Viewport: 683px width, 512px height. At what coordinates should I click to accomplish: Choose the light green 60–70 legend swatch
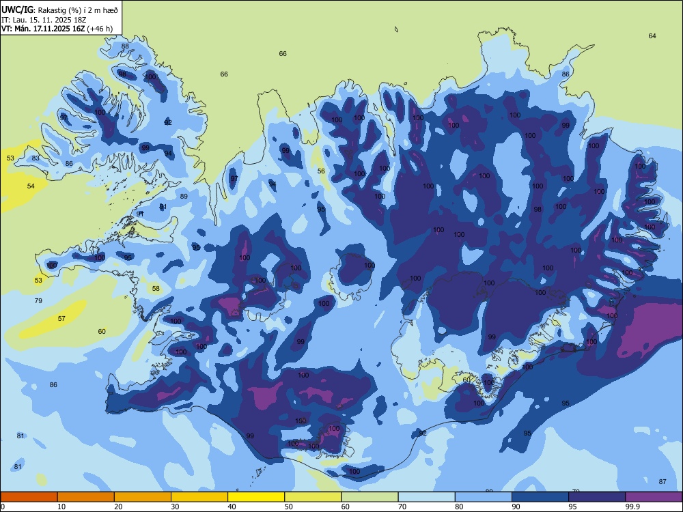click(x=370, y=497)
